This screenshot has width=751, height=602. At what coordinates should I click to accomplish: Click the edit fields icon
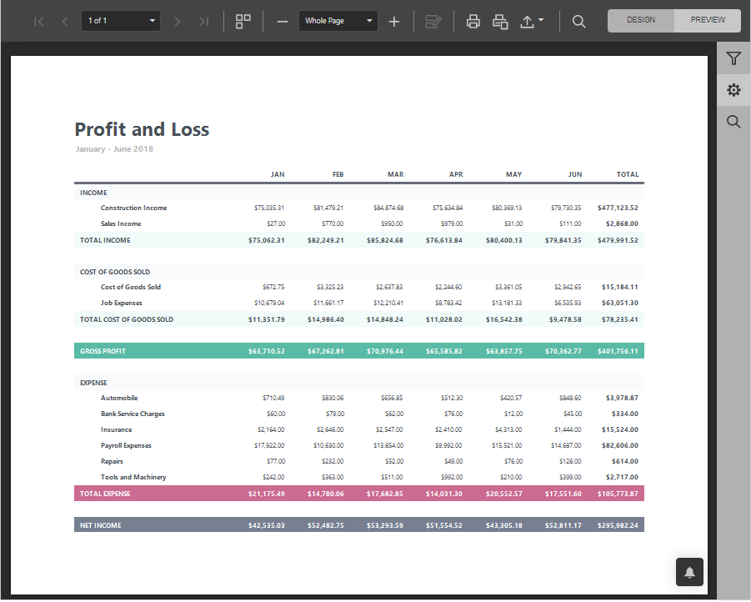433,22
